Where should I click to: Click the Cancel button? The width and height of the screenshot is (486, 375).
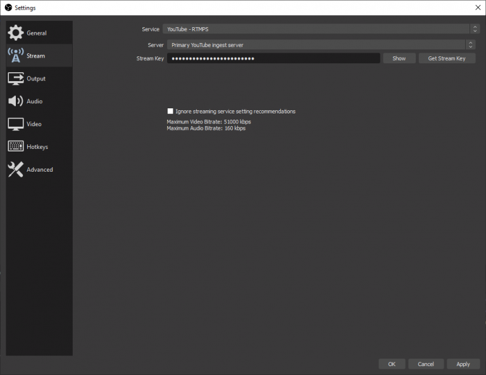(x=426, y=364)
